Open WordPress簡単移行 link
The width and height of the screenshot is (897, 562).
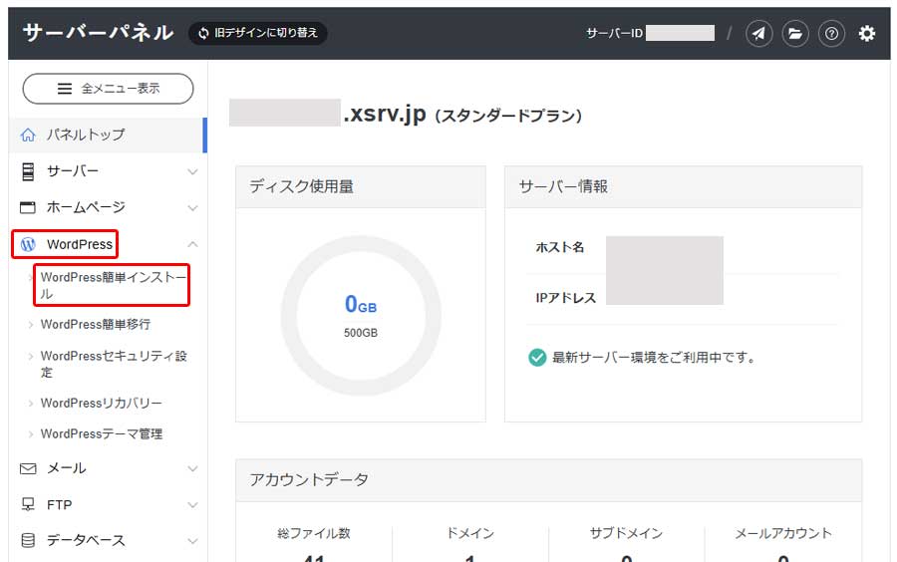[96, 324]
